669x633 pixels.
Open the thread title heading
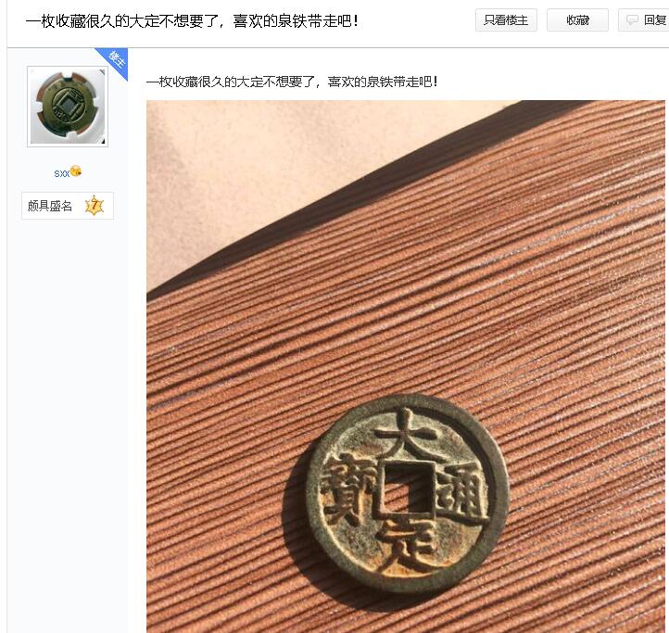(192, 21)
